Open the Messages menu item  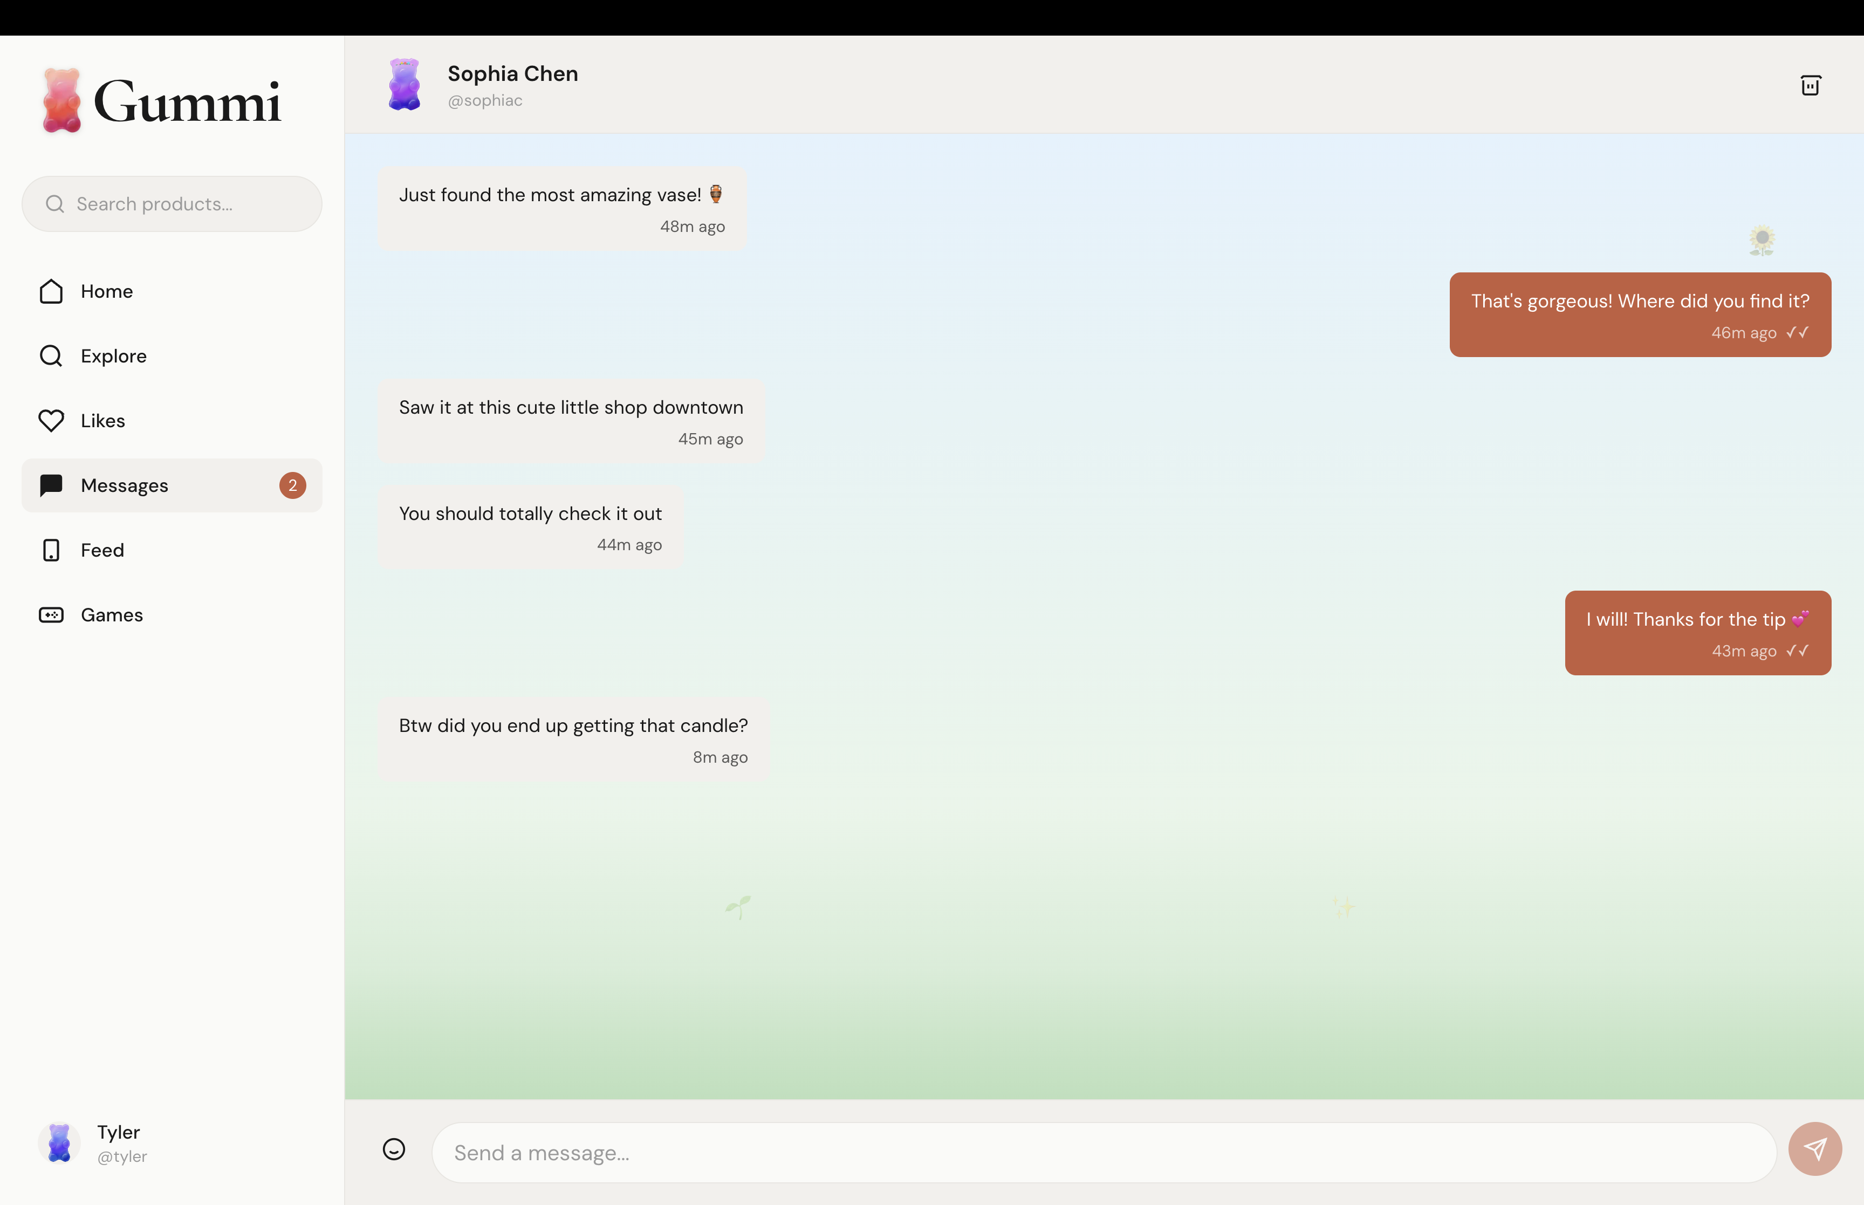click(125, 485)
